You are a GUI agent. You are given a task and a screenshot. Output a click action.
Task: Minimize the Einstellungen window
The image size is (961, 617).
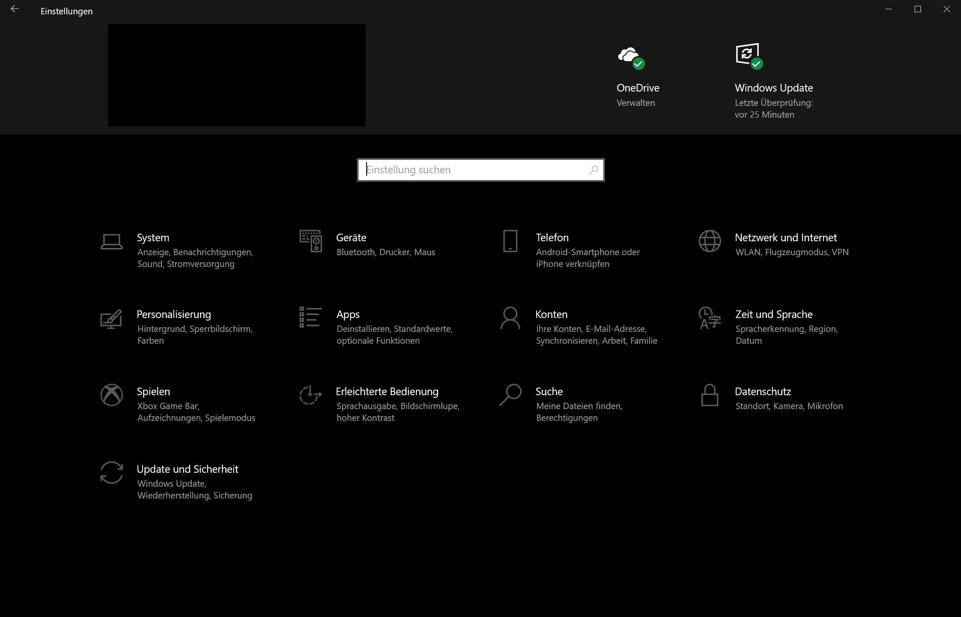(888, 9)
